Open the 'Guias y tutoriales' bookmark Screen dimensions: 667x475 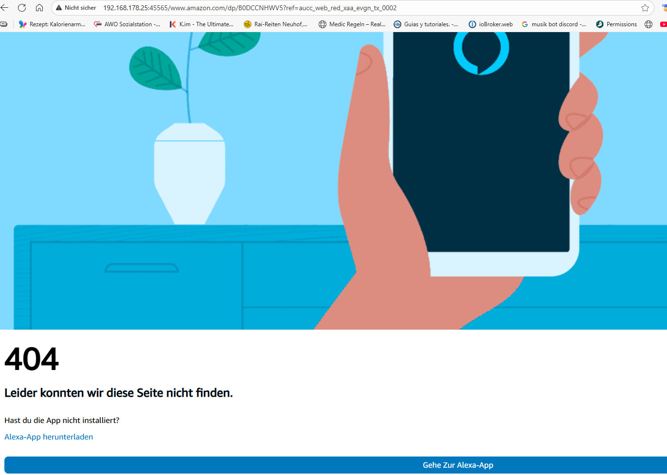[x=426, y=24]
